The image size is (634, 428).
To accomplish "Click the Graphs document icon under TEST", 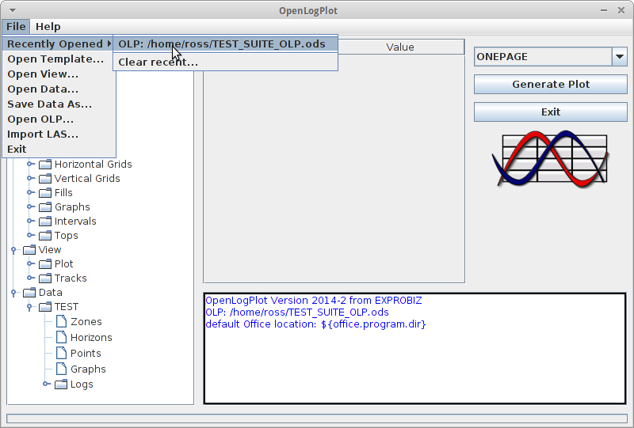I will 62,369.
